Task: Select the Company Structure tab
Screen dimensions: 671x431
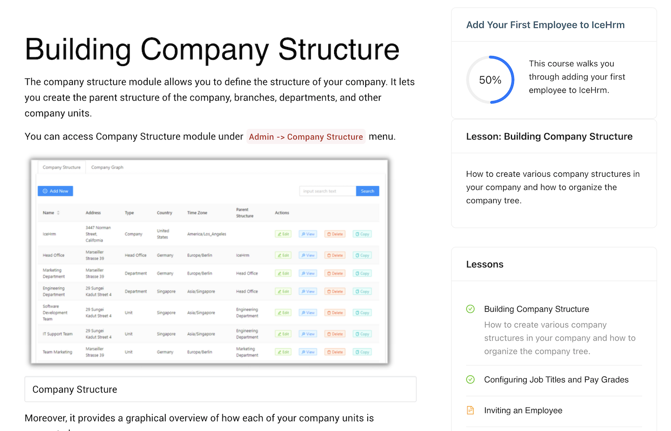Action: pyautogui.click(x=61, y=168)
